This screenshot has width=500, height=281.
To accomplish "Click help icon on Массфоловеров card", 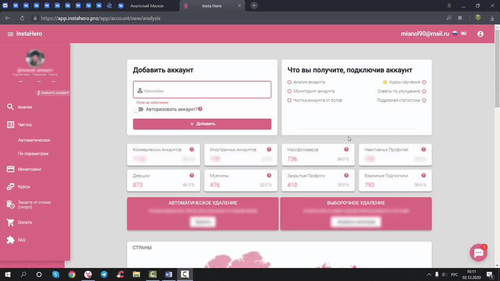I will pos(346,149).
